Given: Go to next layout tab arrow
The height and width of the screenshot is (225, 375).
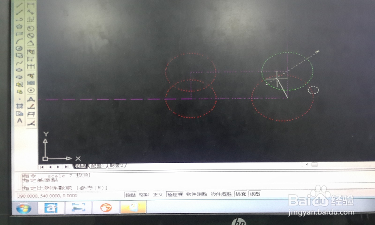Looking at the screenshot, I should [x=58, y=166].
